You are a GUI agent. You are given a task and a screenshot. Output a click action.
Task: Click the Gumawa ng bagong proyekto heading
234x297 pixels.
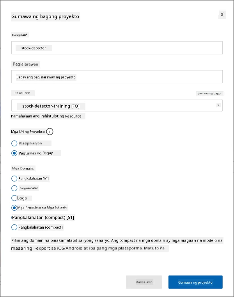pos(45,16)
